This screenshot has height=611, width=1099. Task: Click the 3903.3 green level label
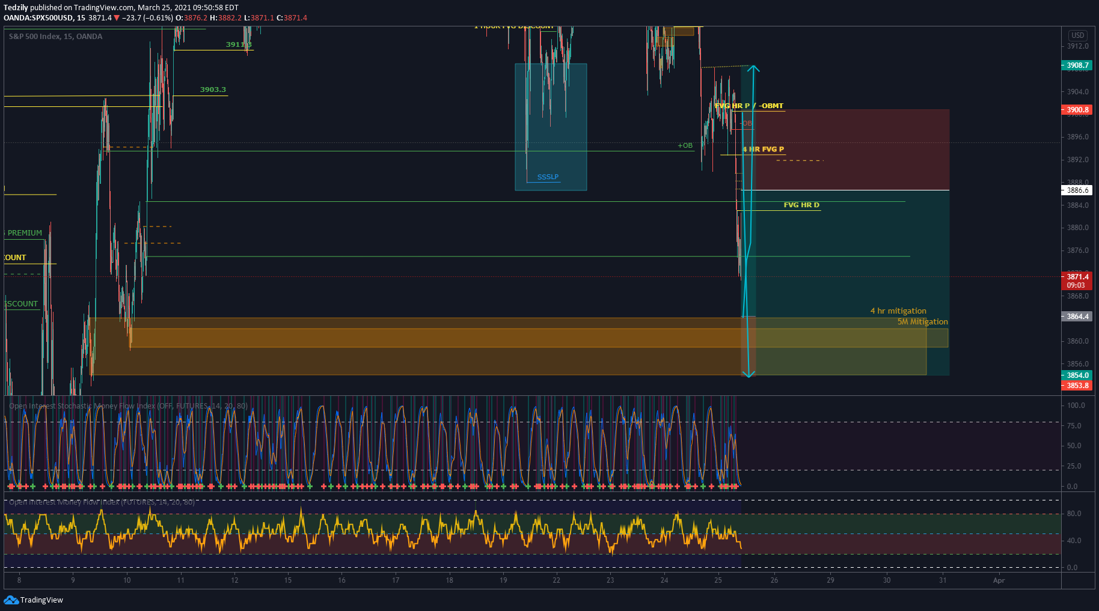pyautogui.click(x=213, y=90)
